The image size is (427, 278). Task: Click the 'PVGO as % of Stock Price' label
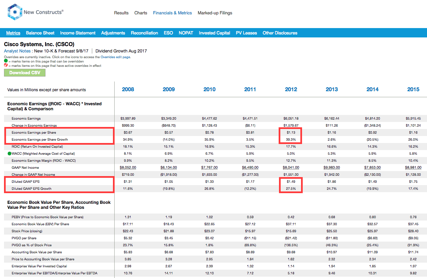pyautogui.click(x=32, y=245)
